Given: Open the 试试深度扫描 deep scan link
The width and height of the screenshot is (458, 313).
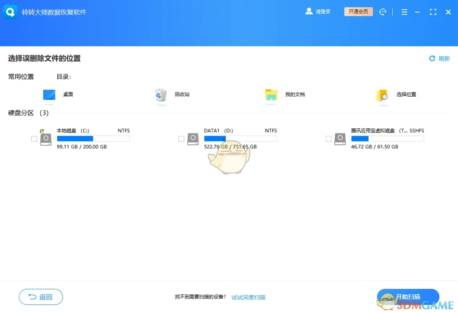Looking at the screenshot, I should (x=248, y=297).
